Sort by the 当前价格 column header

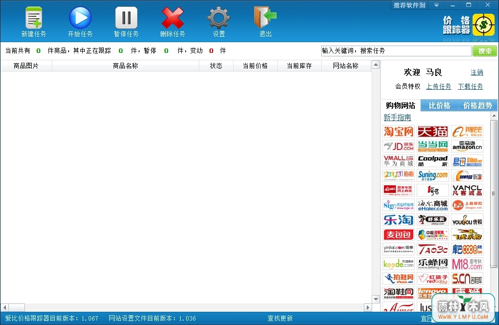coord(255,66)
